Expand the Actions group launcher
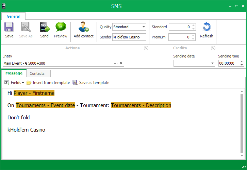 pyautogui.click(x=146, y=48)
